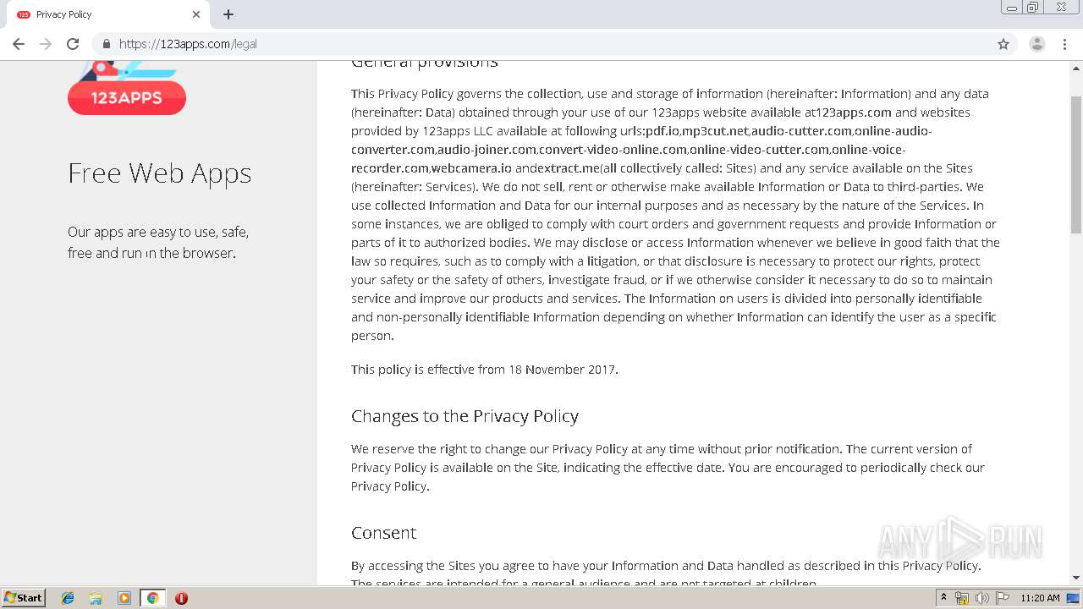The width and height of the screenshot is (1083, 609).
Task: Reload the current page
Action: [x=73, y=44]
